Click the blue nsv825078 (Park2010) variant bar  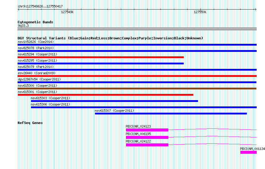pyautogui.click(x=137, y=51)
